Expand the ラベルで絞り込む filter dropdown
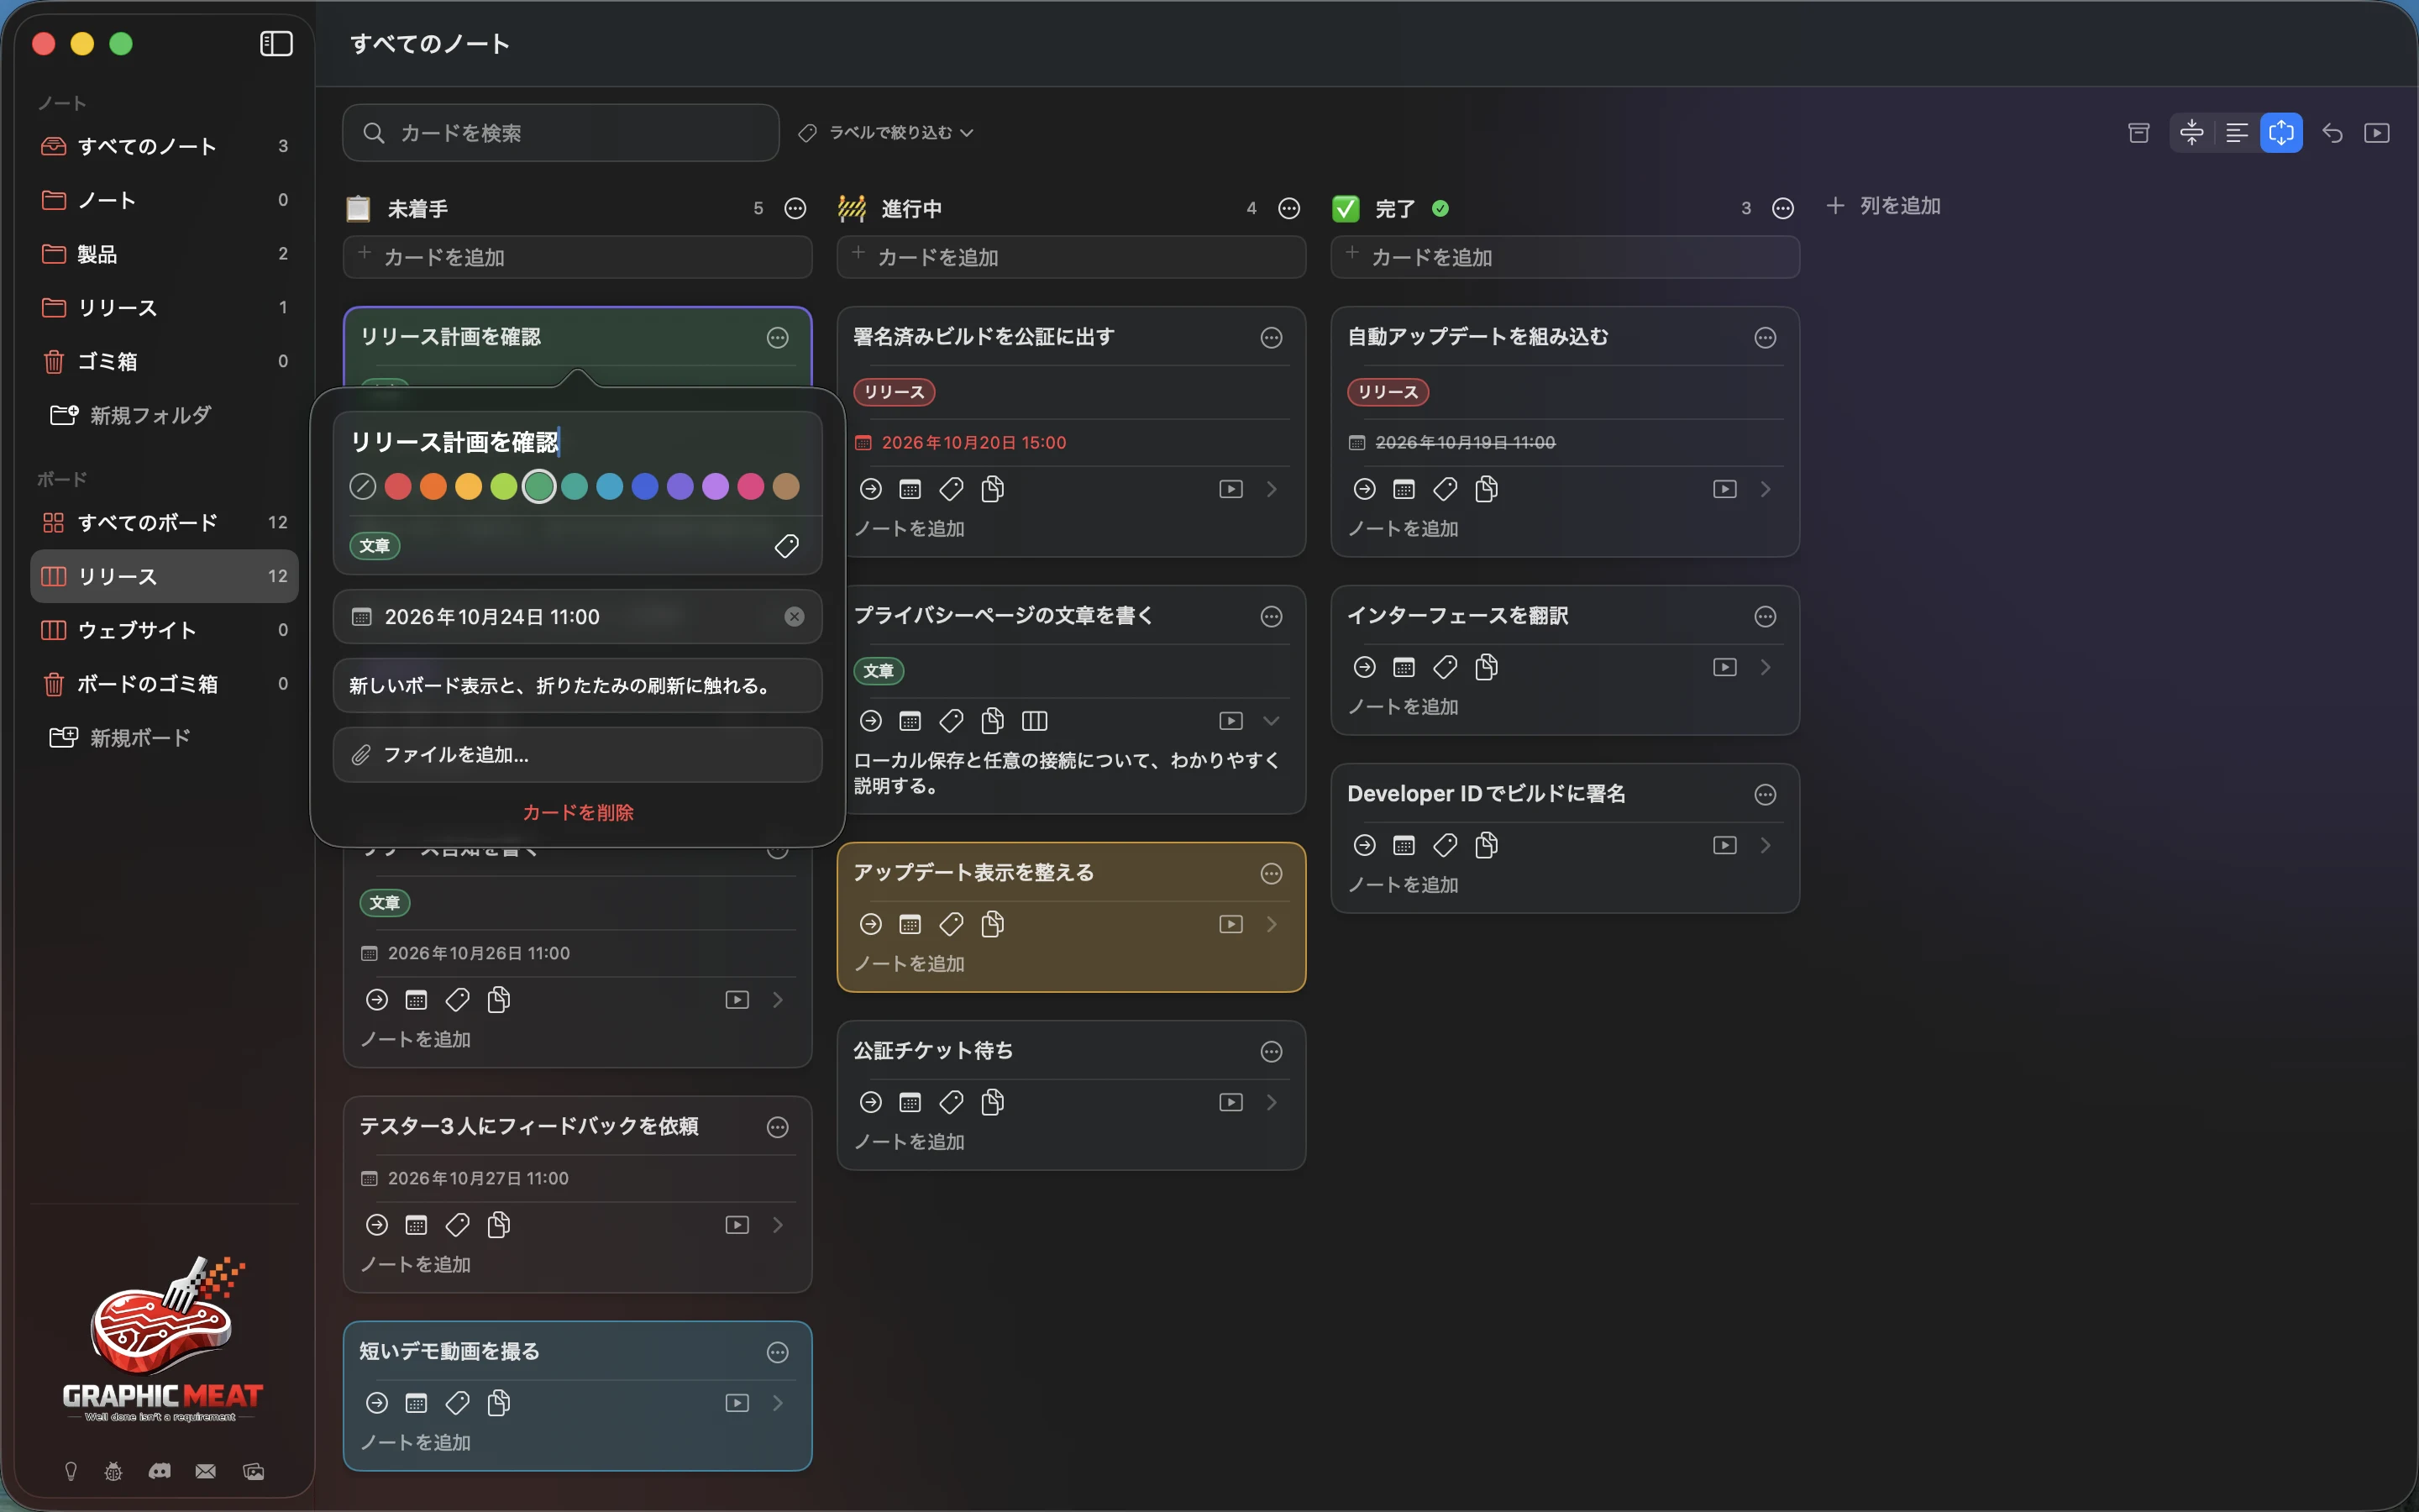The height and width of the screenshot is (1512, 2419). (887, 133)
